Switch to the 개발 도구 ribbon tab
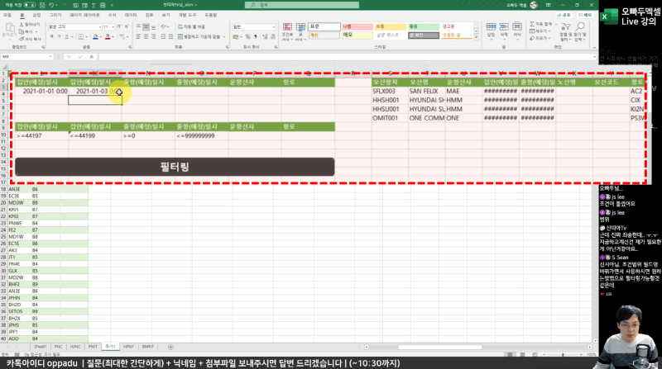Image resolution: width=662 pixels, height=369 pixels. click(187, 15)
